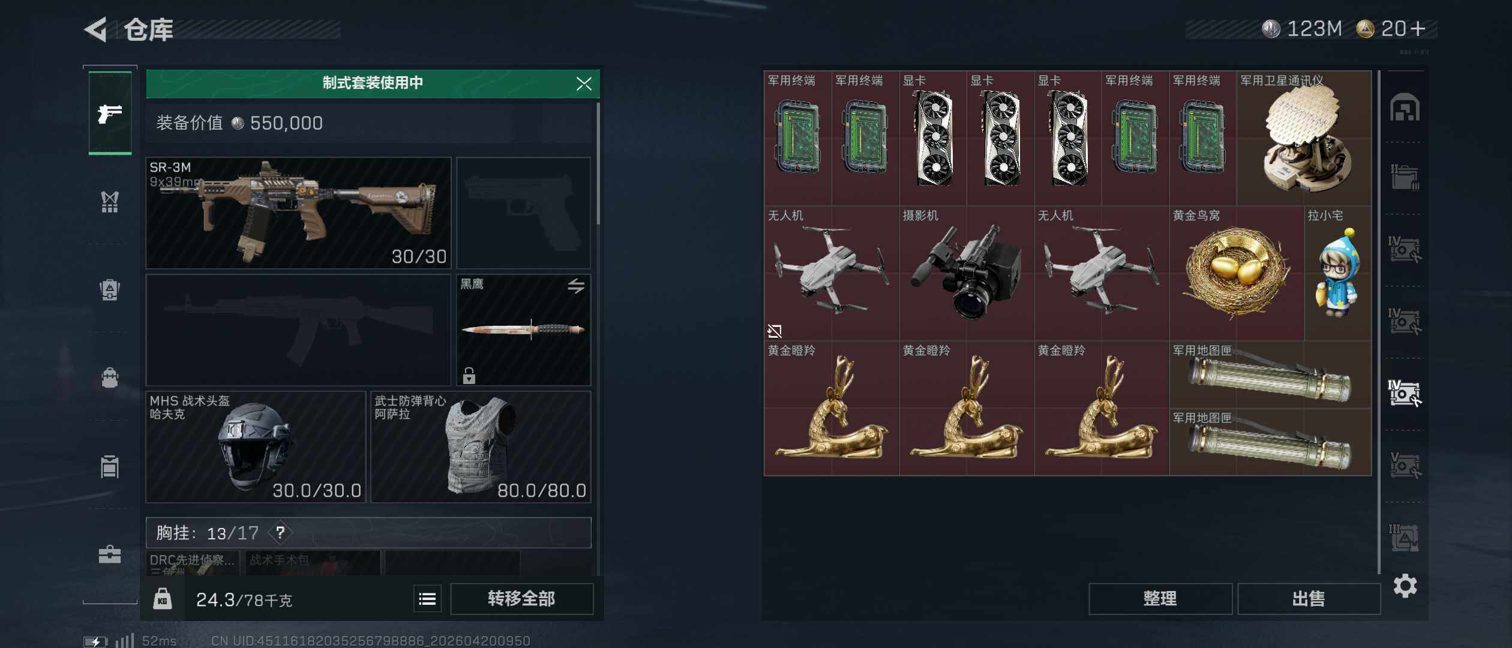
Task: Open the list view icon beside 转移全部
Action: pos(427,599)
